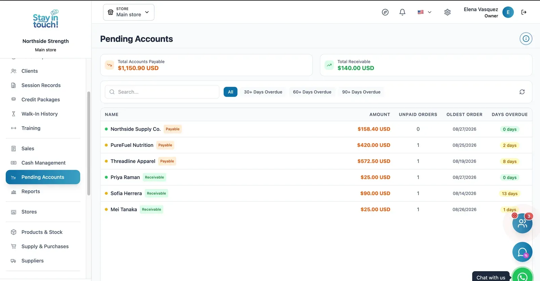Go to Cash Management
The image size is (540, 281).
tap(43, 163)
